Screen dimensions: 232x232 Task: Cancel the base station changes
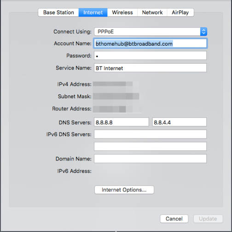[x=174, y=219]
